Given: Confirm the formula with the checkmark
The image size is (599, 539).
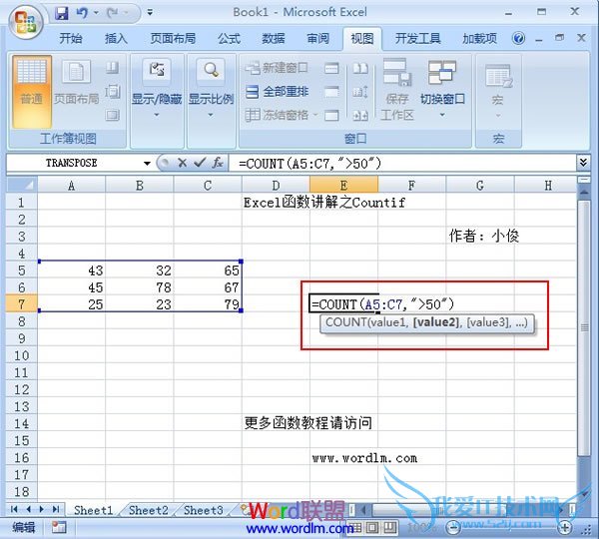Looking at the screenshot, I should pos(200,163).
